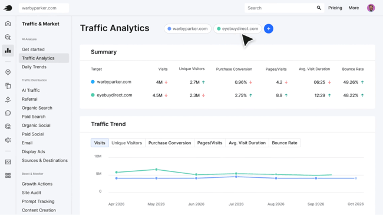Switch to the Avg. Visit Duration trend tab
This screenshot has height=215, width=383.
pyautogui.click(x=247, y=143)
